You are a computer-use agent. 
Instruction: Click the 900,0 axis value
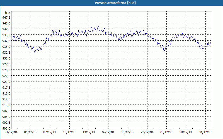[6, 128]
